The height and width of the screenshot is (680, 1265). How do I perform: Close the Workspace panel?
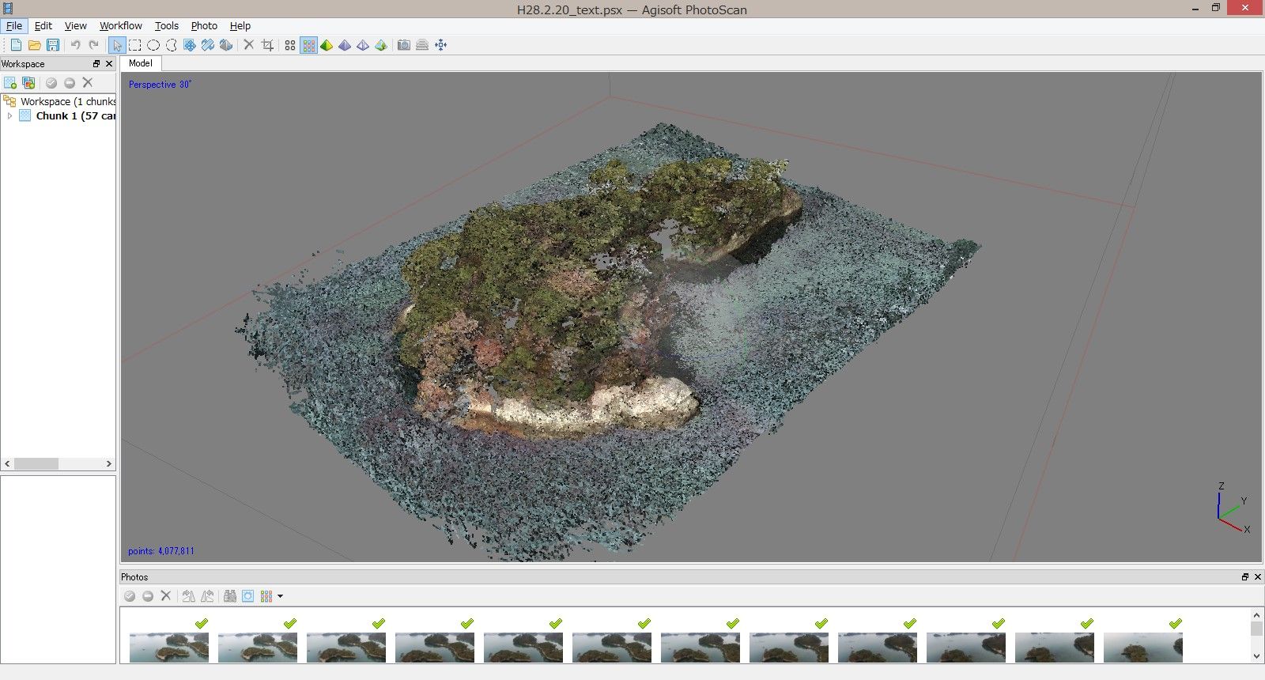tap(109, 64)
